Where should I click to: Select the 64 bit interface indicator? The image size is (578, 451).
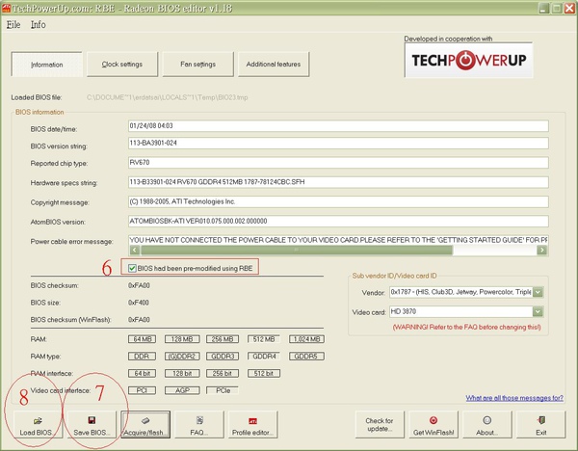pyautogui.click(x=142, y=373)
